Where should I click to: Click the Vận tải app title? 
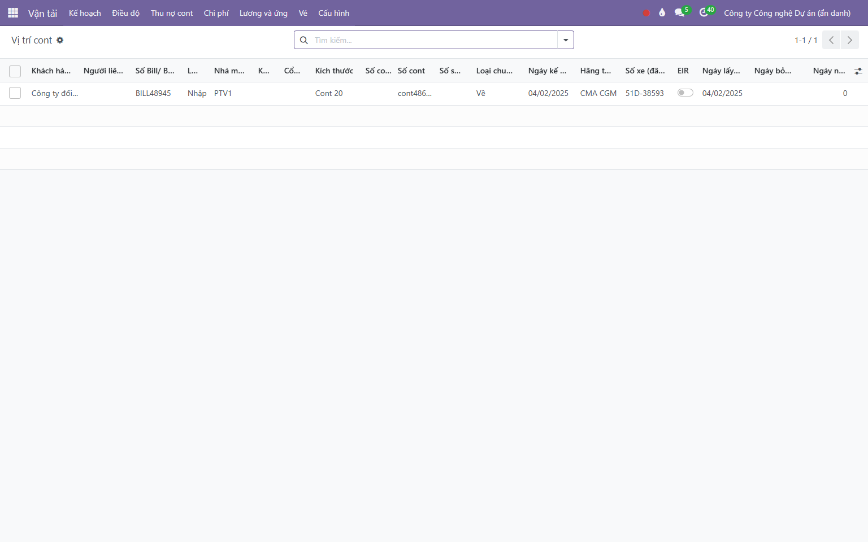[x=43, y=13]
